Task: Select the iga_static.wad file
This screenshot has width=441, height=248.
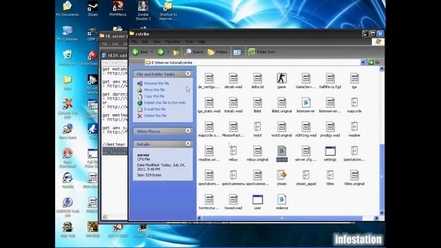Action: point(209,105)
